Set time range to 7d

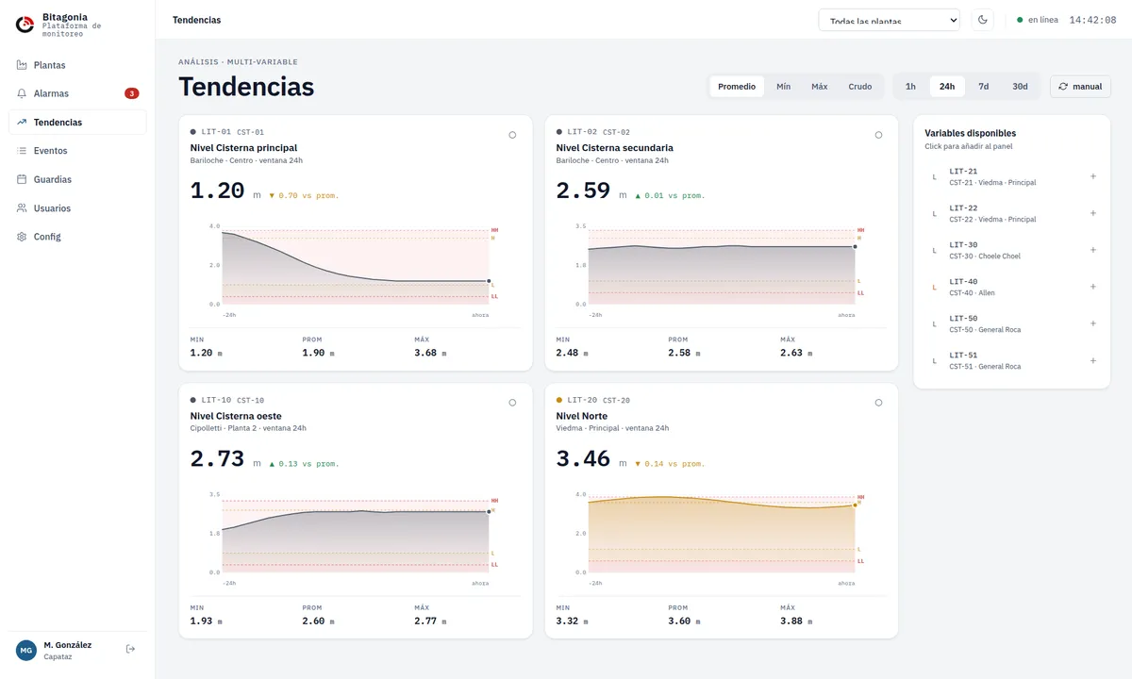point(984,87)
